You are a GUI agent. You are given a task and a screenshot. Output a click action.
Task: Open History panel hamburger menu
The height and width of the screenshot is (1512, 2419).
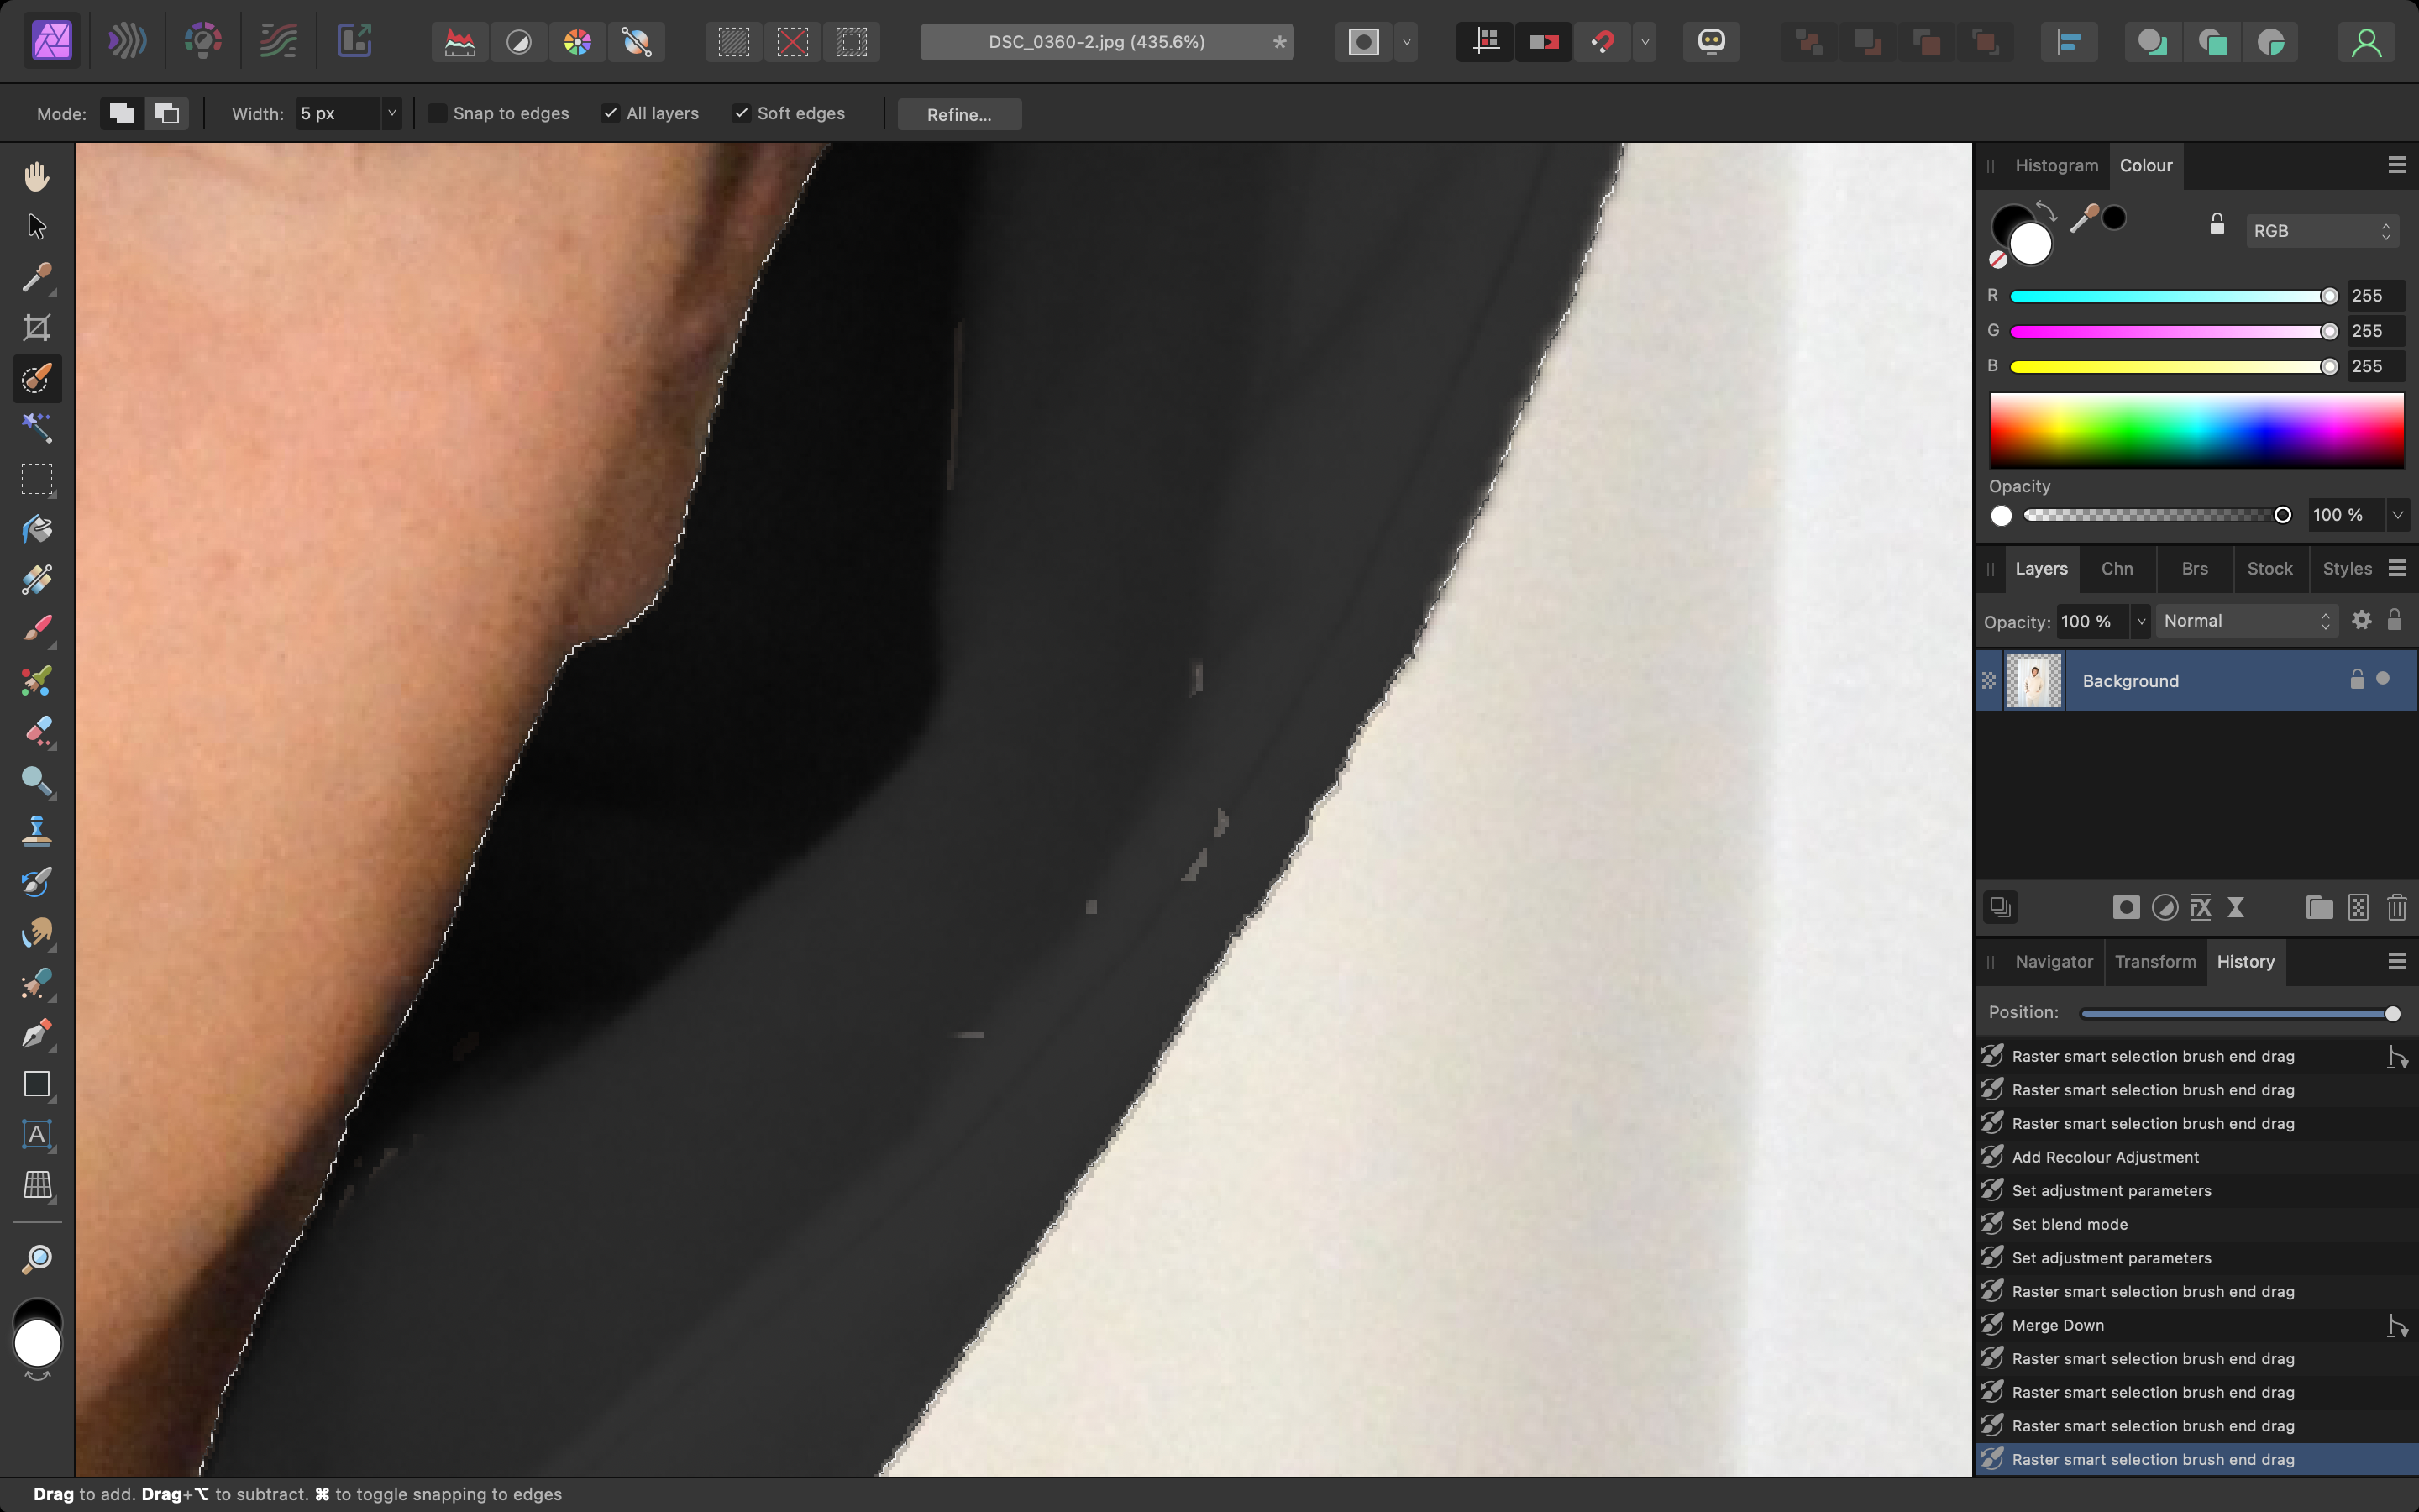(x=2396, y=961)
